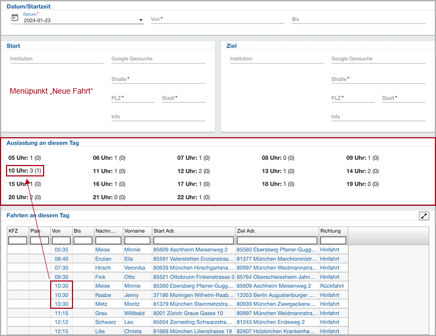Open the 05:35 trip entry
This screenshot has height=336, width=436.
pos(62,250)
